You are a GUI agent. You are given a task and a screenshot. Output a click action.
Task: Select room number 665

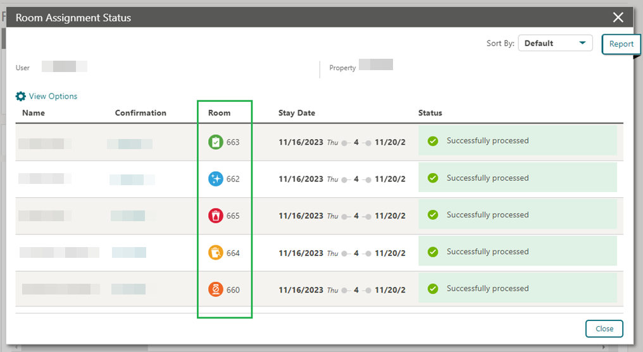coord(233,216)
